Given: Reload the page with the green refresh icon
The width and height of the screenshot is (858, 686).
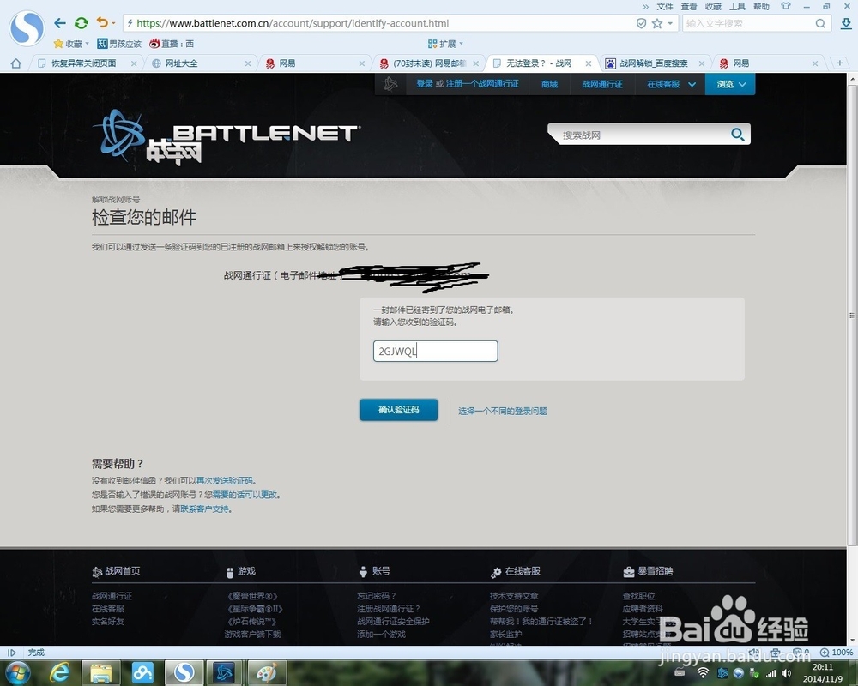Looking at the screenshot, I should tap(82, 23).
